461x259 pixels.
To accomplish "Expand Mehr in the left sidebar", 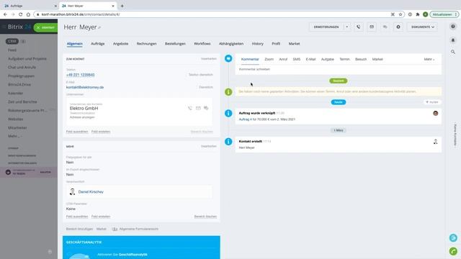I will (14, 136).
